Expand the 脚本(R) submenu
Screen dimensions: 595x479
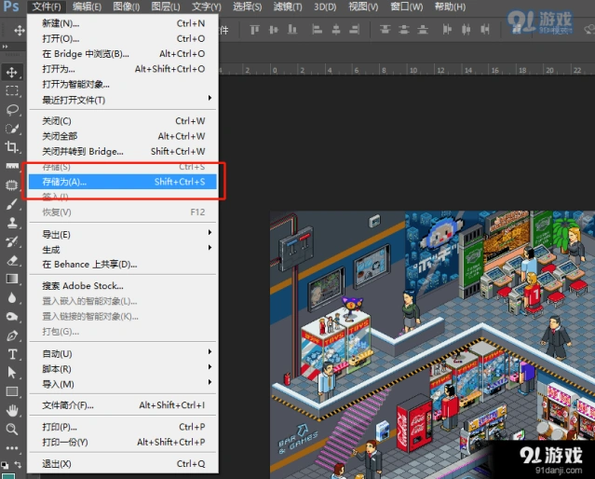tap(210, 367)
